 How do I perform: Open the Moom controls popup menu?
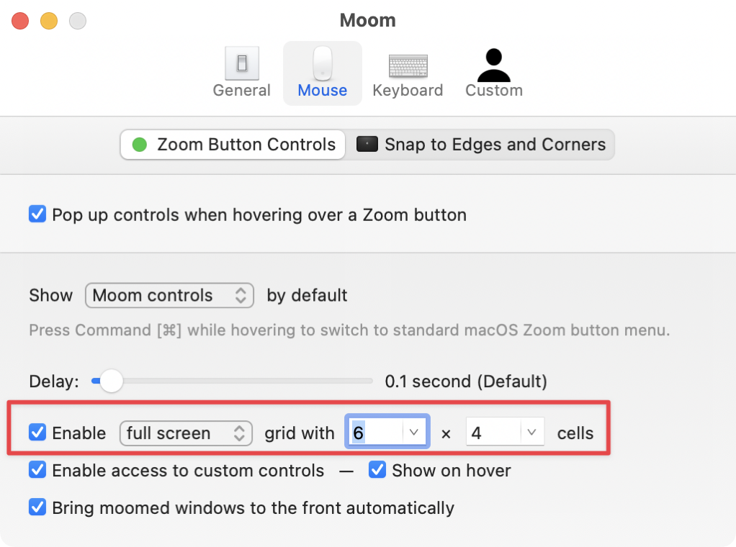click(x=169, y=295)
